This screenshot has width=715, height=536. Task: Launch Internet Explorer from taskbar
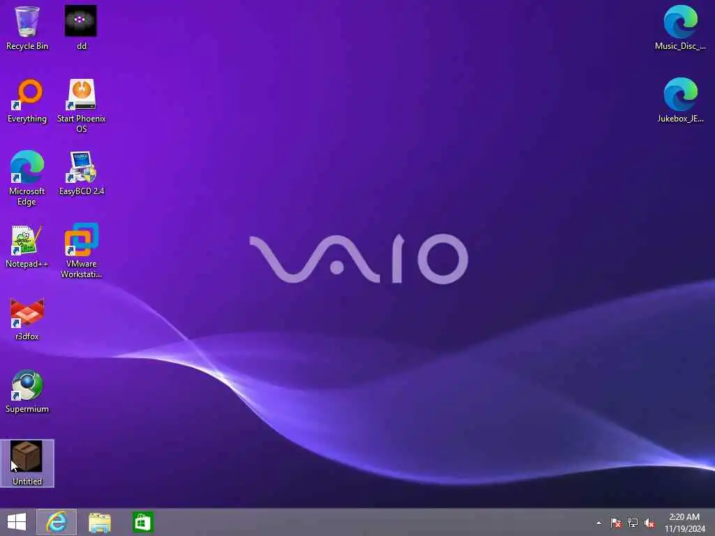57,522
